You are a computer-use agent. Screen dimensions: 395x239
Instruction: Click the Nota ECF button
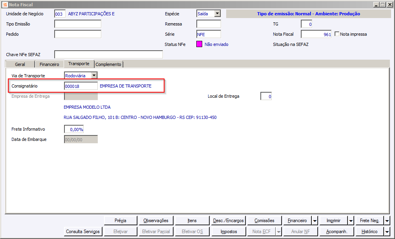pos(261,232)
